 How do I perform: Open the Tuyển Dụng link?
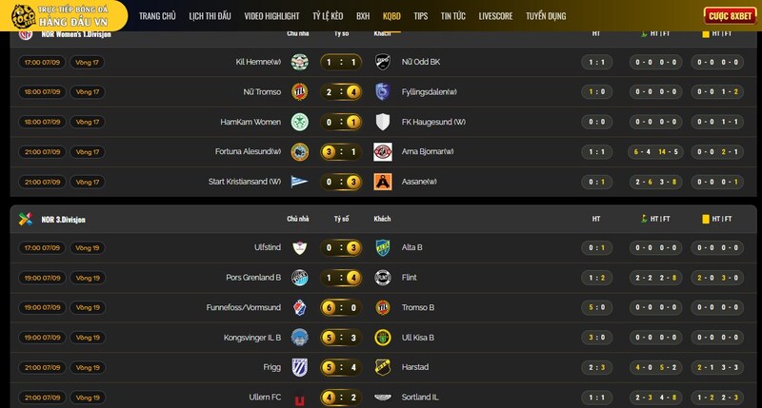pyautogui.click(x=546, y=16)
